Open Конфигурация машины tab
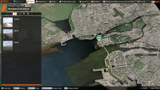Viewport: 160px width, 90px height. [68, 1]
